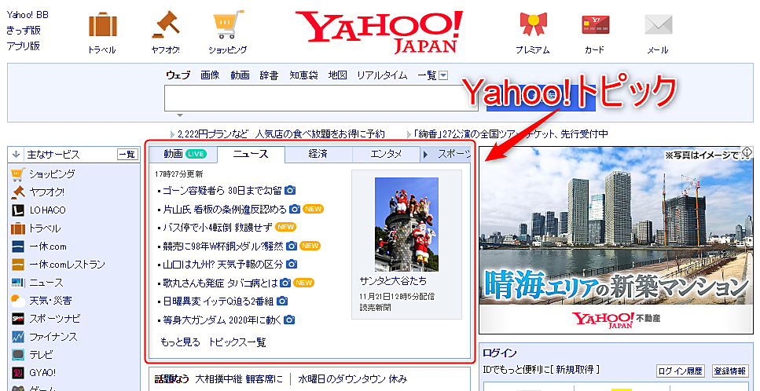This screenshot has width=760, height=391.
Task: Open the サンタと大谷たち photo thumbnail
Action: pos(406,224)
